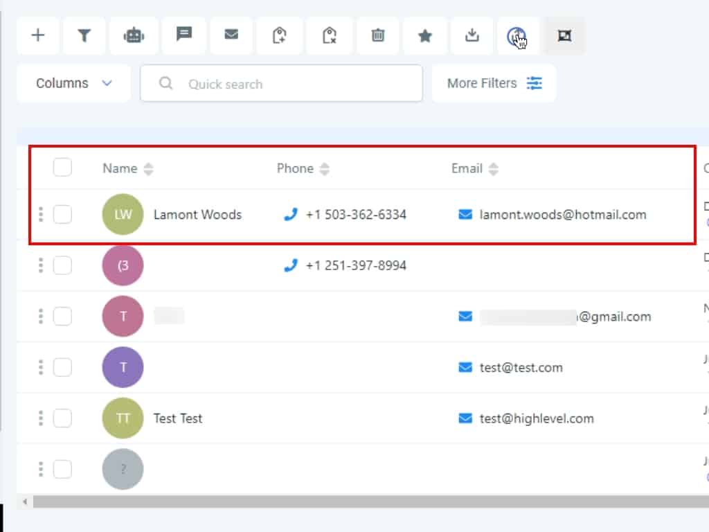Click the remove tag icon
Image resolution: width=709 pixels, height=532 pixels.
330,35
